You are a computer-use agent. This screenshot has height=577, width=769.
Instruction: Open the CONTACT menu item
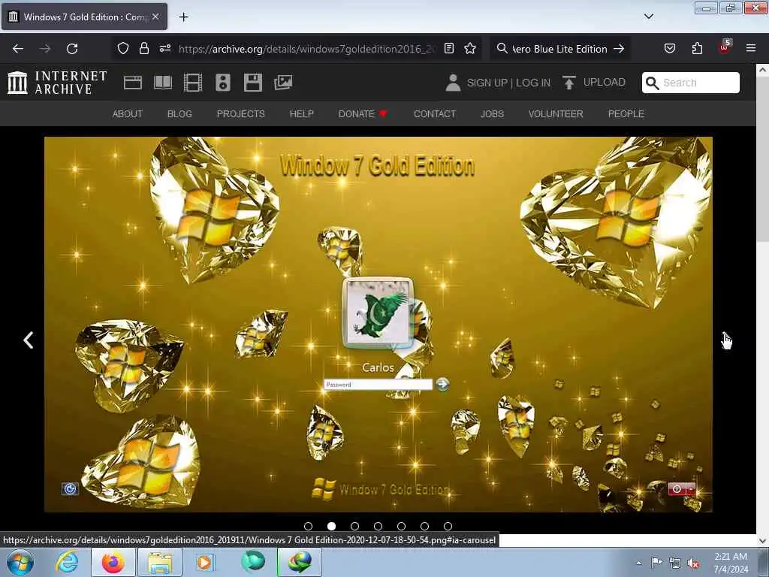pyautogui.click(x=435, y=114)
